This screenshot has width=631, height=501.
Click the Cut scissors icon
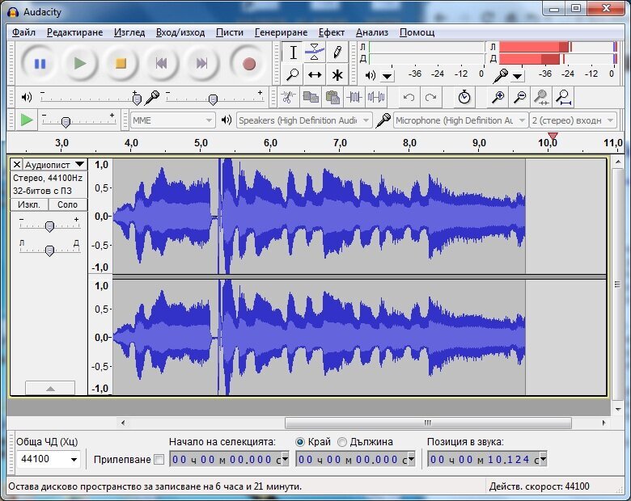coord(288,97)
